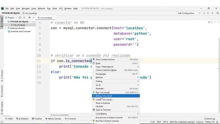Open Refactor submenu in context menu
This screenshot has height=124, width=220.
coord(116,77)
